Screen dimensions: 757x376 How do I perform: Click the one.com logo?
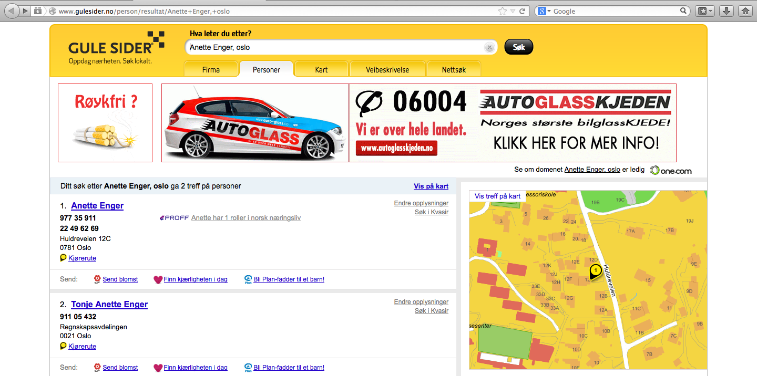(671, 170)
